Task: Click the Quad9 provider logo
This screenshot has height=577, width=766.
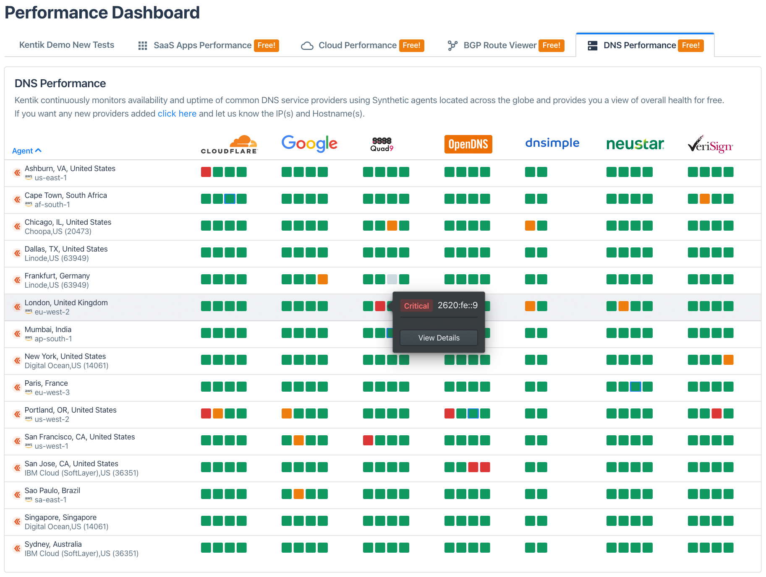Action: click(x=382, y=144)
